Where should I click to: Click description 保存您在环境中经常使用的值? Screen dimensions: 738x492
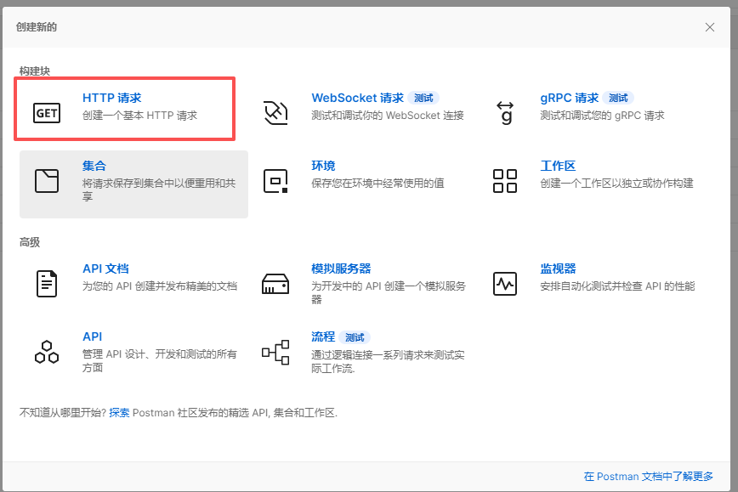pyautogui.click(x=378, y=183)
